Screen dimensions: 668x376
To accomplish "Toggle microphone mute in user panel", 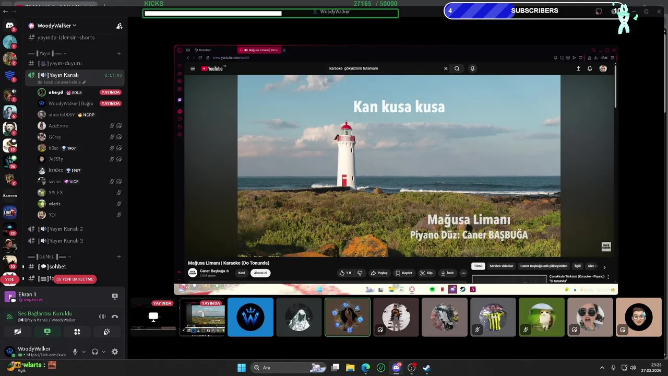I will (x=75, y=352).
